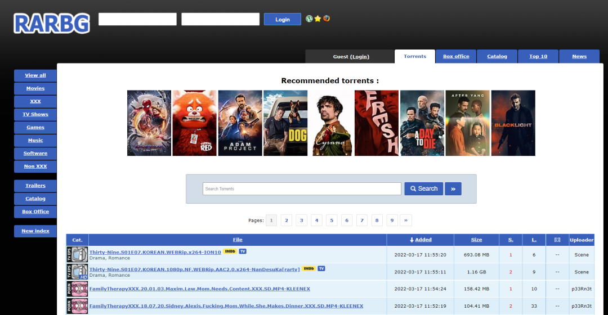
Task: Sort by S. seeders column header
Action: pos(511,240)
